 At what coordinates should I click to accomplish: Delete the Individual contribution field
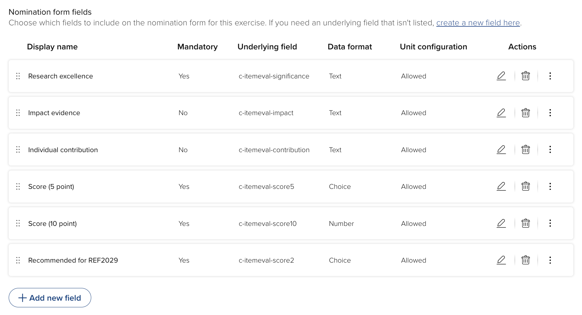coord(526,150)
